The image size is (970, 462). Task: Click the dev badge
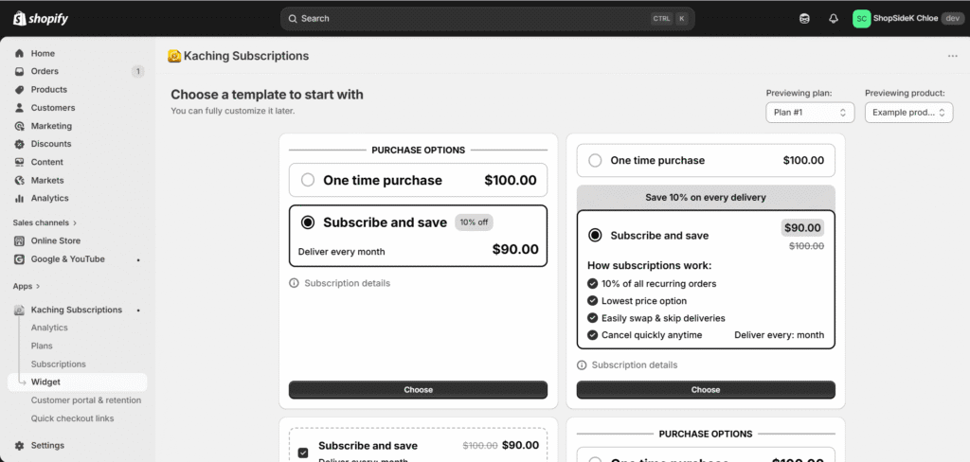point(953,19)
